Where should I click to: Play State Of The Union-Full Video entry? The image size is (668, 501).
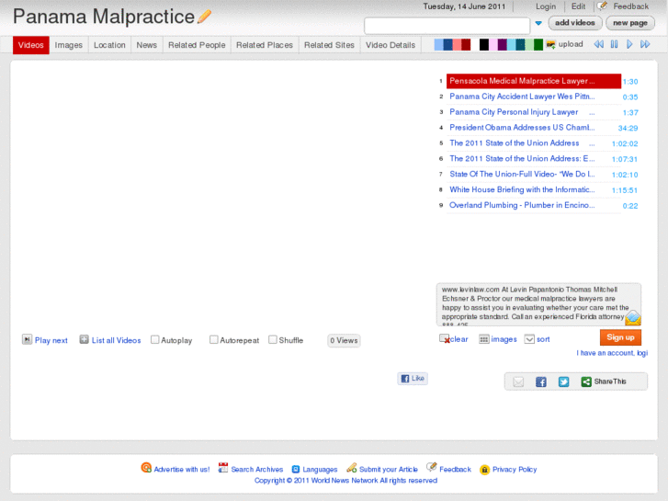click(522, 174)
